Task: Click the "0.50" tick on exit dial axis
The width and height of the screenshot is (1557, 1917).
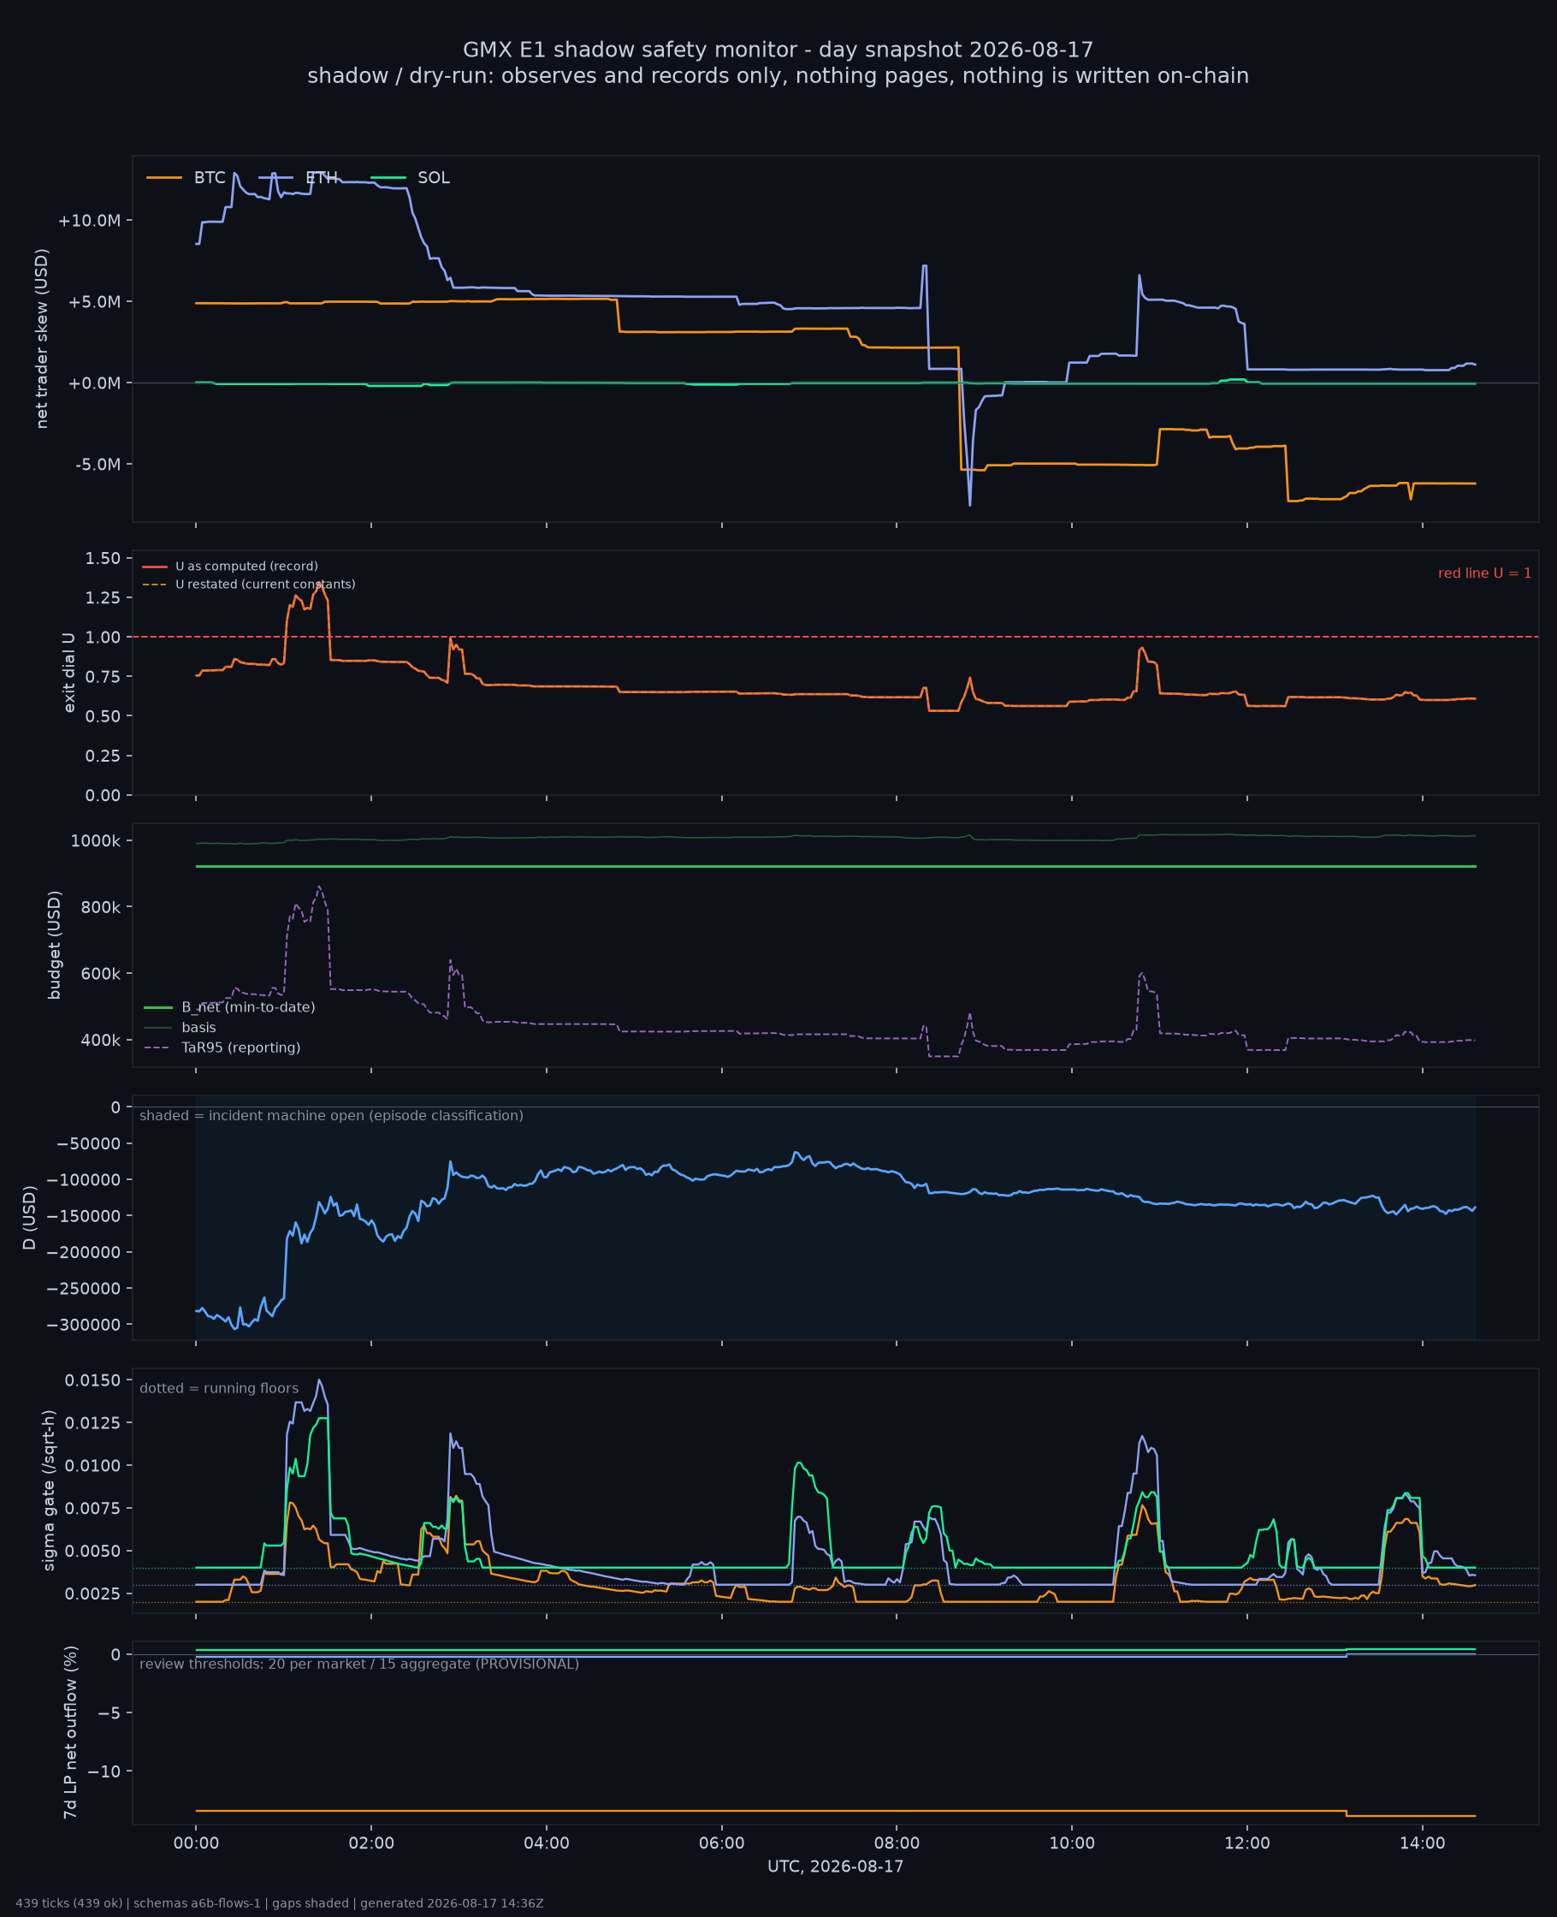Action: click(x=103, y=715)
